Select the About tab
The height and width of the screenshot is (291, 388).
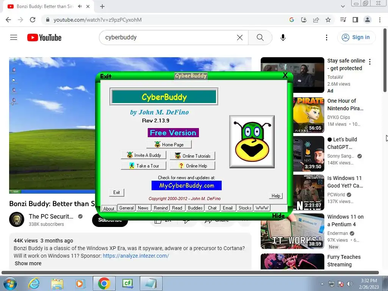click(x=109, y=208)
